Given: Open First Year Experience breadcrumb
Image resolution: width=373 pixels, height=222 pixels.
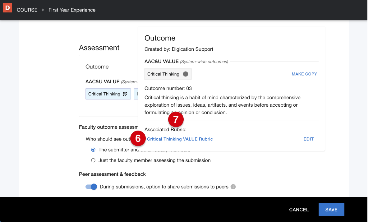Looking at the screenshot, I should pos(72,10).
